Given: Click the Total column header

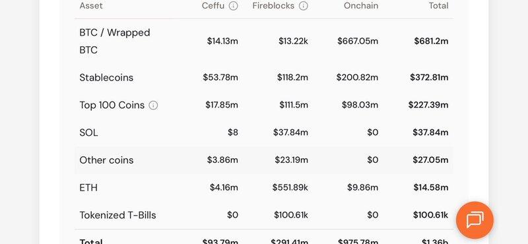Looking at the screenshot, I should [438, 6].
